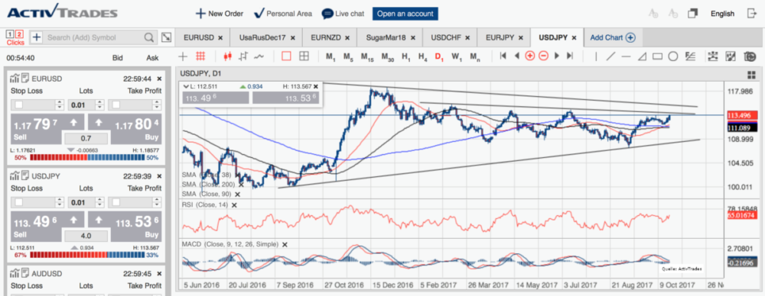Zoom out of the chart
765x296 pixels.
pyautogui.click(x=543, y=56)
